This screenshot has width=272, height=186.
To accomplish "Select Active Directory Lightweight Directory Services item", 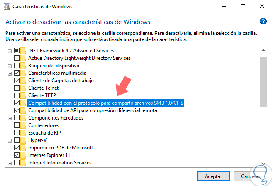I will [78, 58].
